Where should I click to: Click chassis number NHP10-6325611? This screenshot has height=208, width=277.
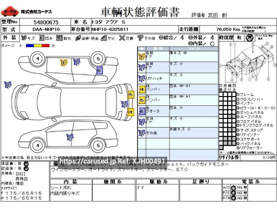110,30
